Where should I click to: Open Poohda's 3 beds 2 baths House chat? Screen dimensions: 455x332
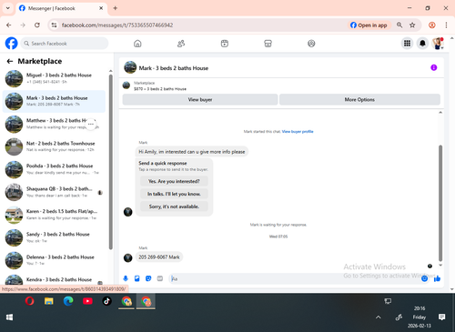(x=54, y=169)
